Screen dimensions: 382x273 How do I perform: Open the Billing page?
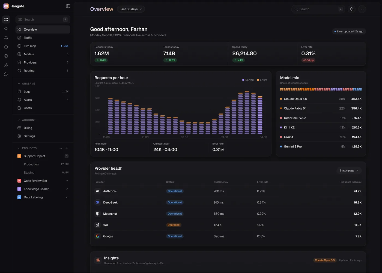[43, 128]
